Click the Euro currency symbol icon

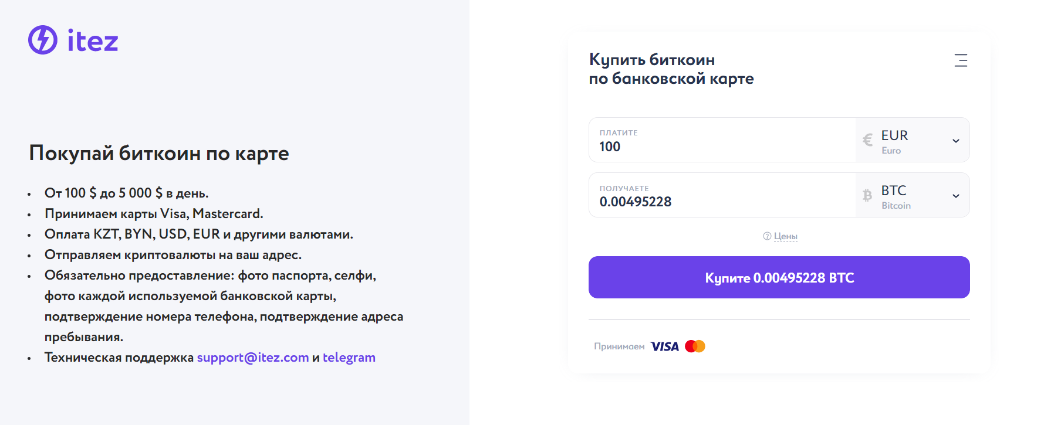(868, 140)
